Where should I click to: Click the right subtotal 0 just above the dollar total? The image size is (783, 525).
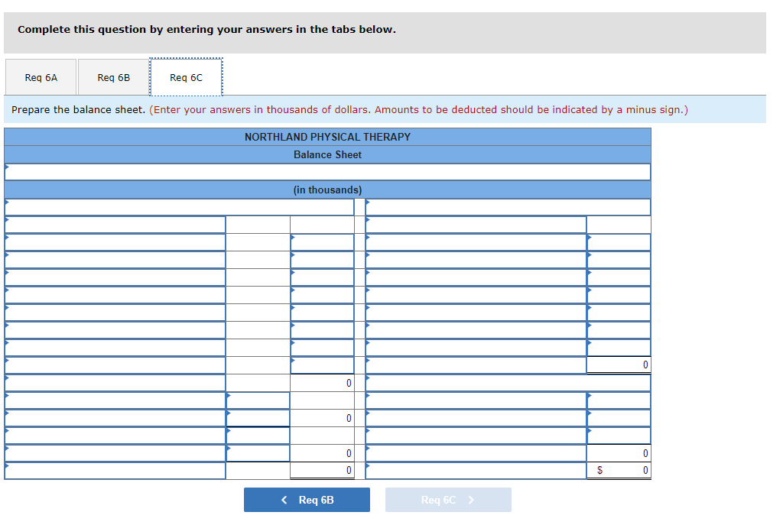click(x=619, y=453)
